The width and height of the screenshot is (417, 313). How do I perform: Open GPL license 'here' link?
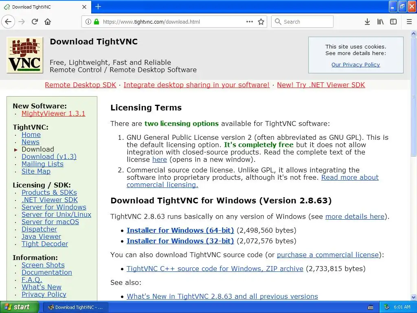[x=160, y=159]
